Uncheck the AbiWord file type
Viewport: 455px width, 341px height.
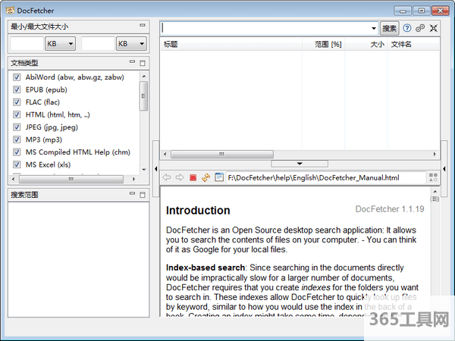[17, 77]
